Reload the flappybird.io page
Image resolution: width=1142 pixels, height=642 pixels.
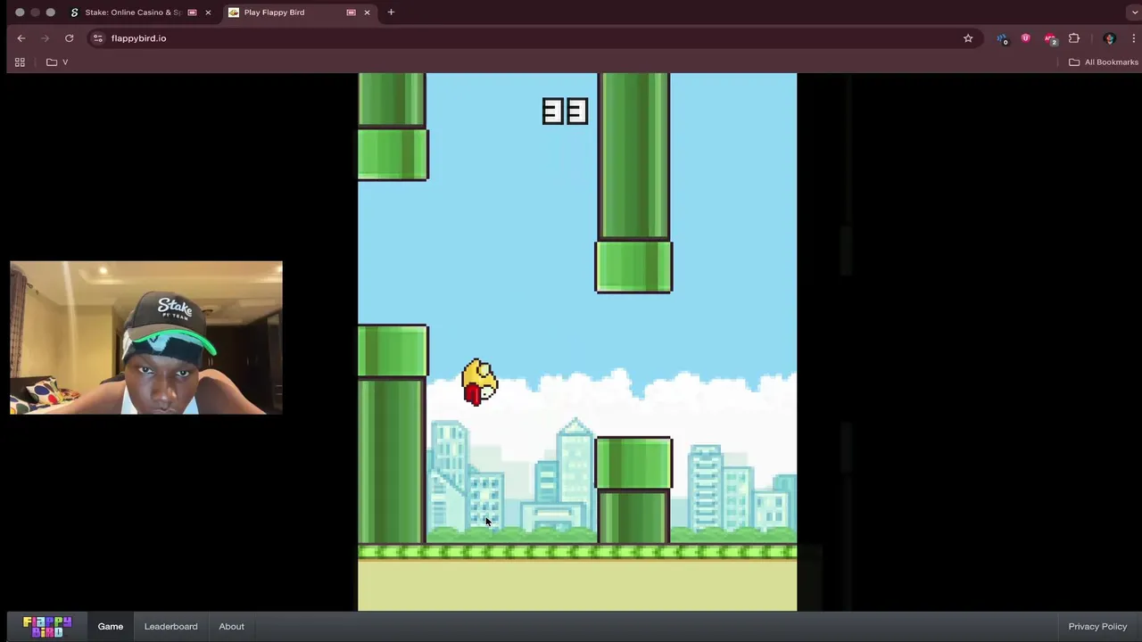[x=69, y=38]
